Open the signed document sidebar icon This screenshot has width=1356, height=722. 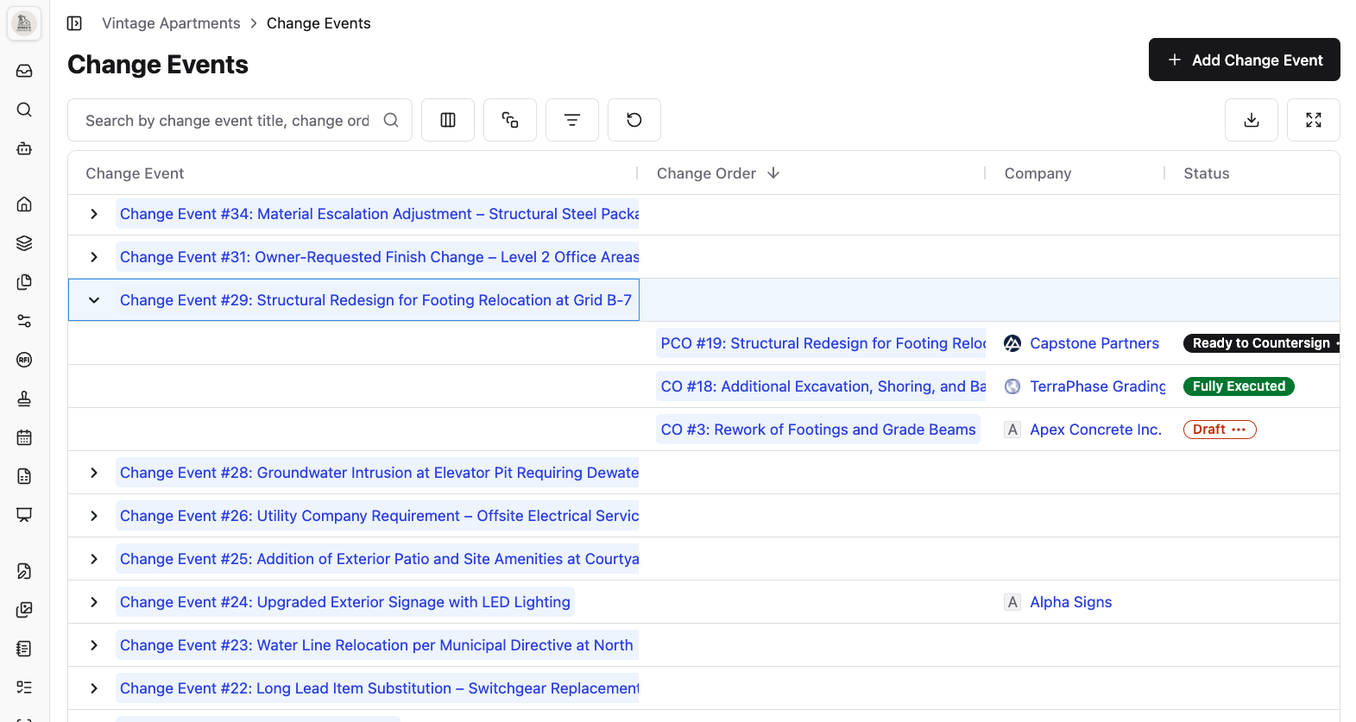click(24, 571)
